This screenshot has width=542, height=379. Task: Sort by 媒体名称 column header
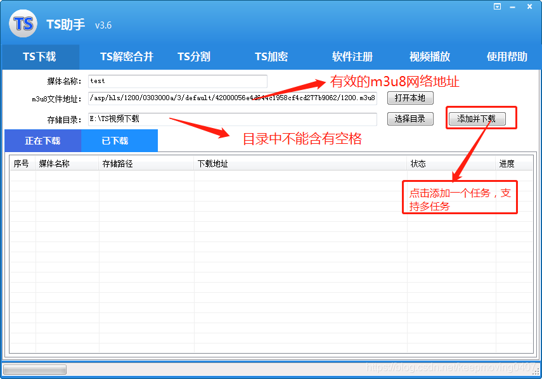(x=67, y=164)
